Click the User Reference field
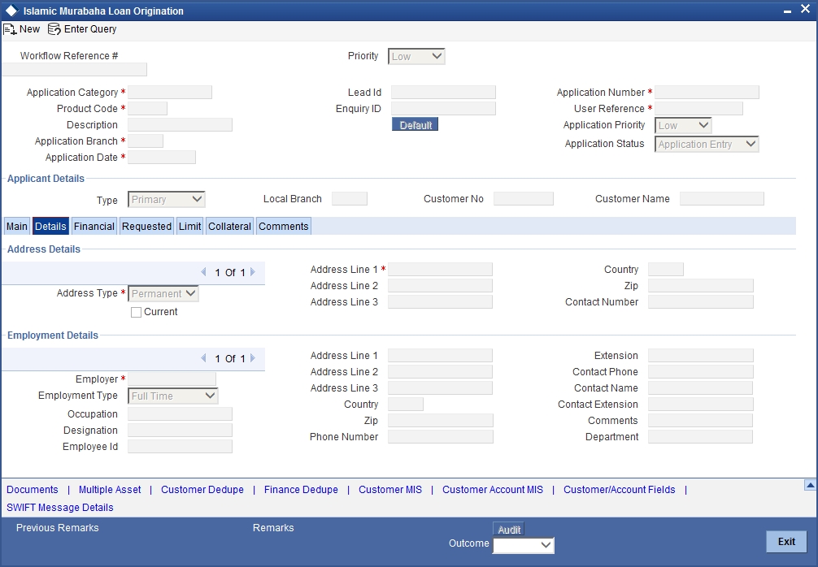Screen dimensions: 818x567 tap(698, 108)
